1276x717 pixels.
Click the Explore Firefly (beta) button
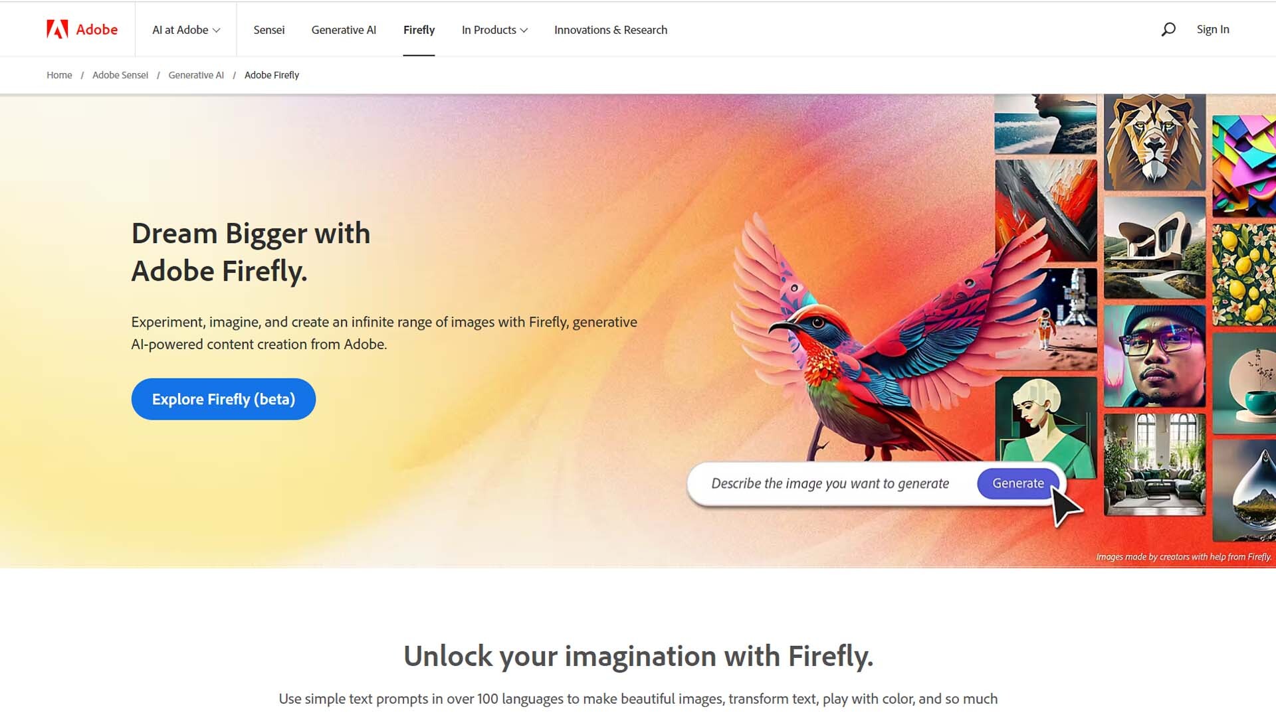point(223,399)
